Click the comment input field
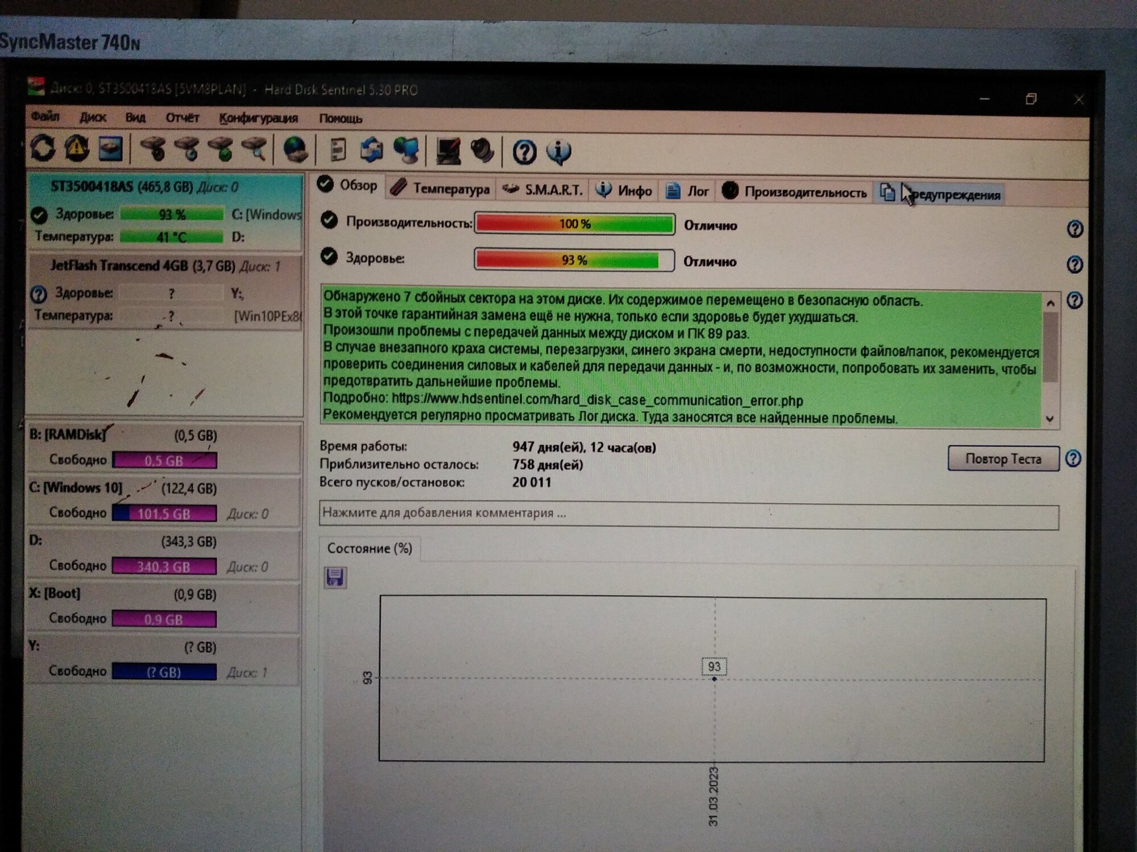Image resolution: width=1137 pixels, height=852 pixels. pyautogui.click(x=688, y=514)
